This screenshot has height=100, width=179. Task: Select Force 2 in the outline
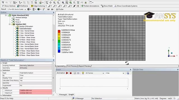coord(18,22)
